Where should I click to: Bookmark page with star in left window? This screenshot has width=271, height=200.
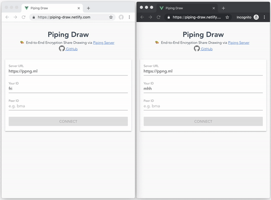111,17
